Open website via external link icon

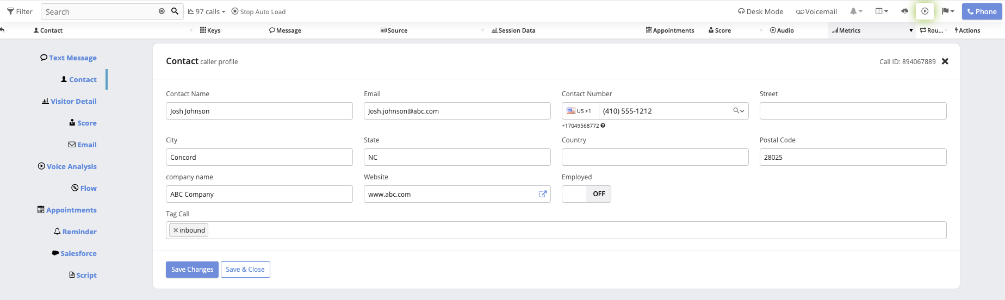pyautogui.click(x=542, y=194)
